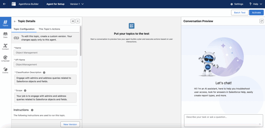
Task: Click the back arrow in top navigation bar
Action: coord(4,4)
